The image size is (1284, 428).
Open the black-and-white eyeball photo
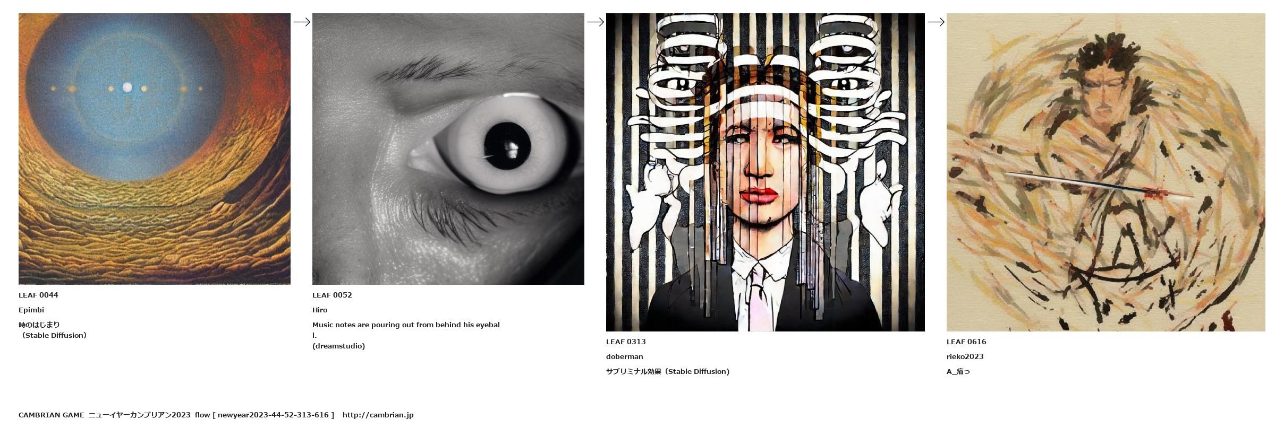tap(448, 149)
